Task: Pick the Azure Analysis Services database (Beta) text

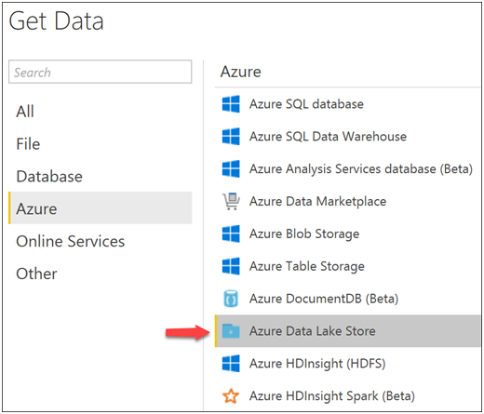Action: 361,169
